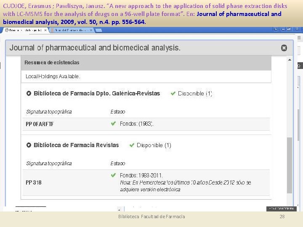Click Fondos: (1983) holdings entry

click(x=137, y=124)
